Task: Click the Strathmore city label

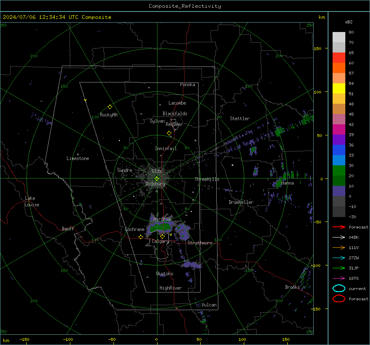Action: click(x=200, y=243)
